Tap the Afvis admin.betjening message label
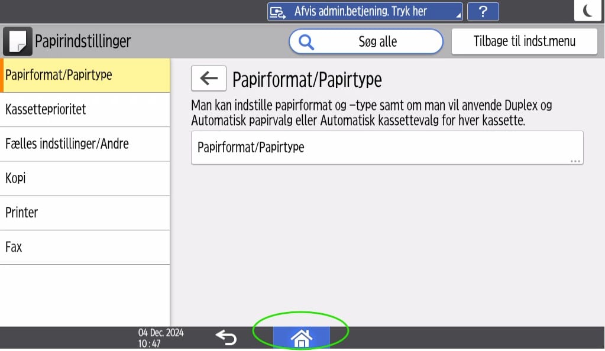The width and height of the screenshot is (605, 351). tap(361, 12)
